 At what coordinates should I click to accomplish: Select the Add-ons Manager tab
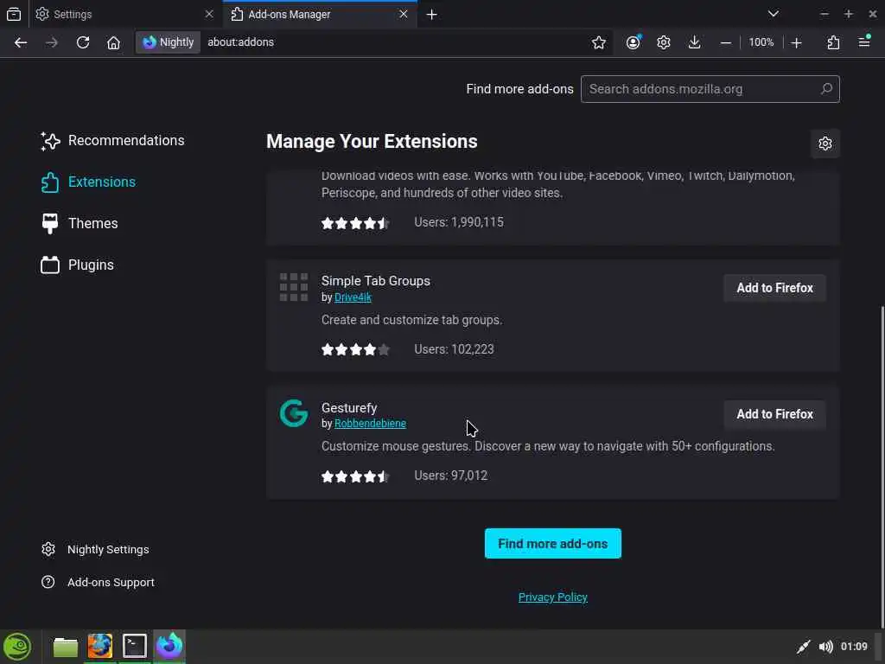pyautogui.click(x=320, y=14)
